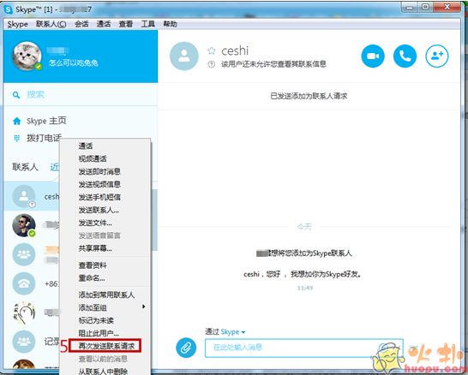
Task: Click the star favorite icon next to ceshi
Action: pyautogui.click(x=212, y=51)
